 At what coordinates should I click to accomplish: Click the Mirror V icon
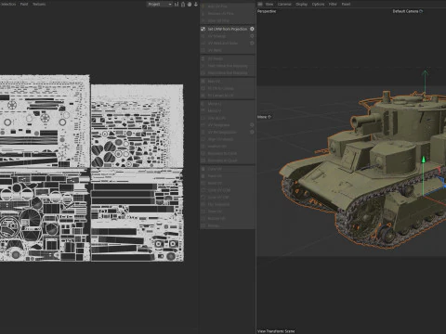pyautogui.click(x=203, y=110)
